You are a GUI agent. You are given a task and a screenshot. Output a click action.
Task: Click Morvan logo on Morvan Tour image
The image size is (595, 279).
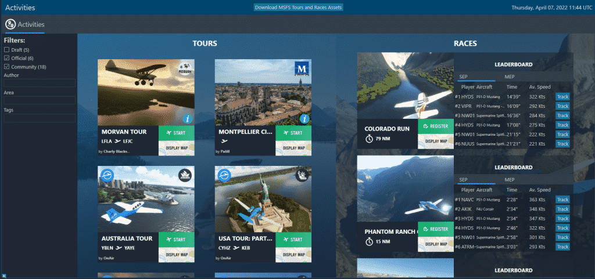click(184, 69)
